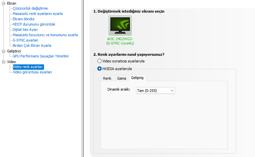Click the Geliştirici category label
Viewport: 255px width, 157px height.
pos(14,51)
